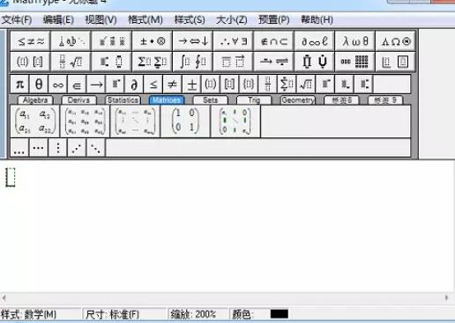The image size is (455, 323).
Task: Switch to the Derivs tab
Action: coord(78,100)
